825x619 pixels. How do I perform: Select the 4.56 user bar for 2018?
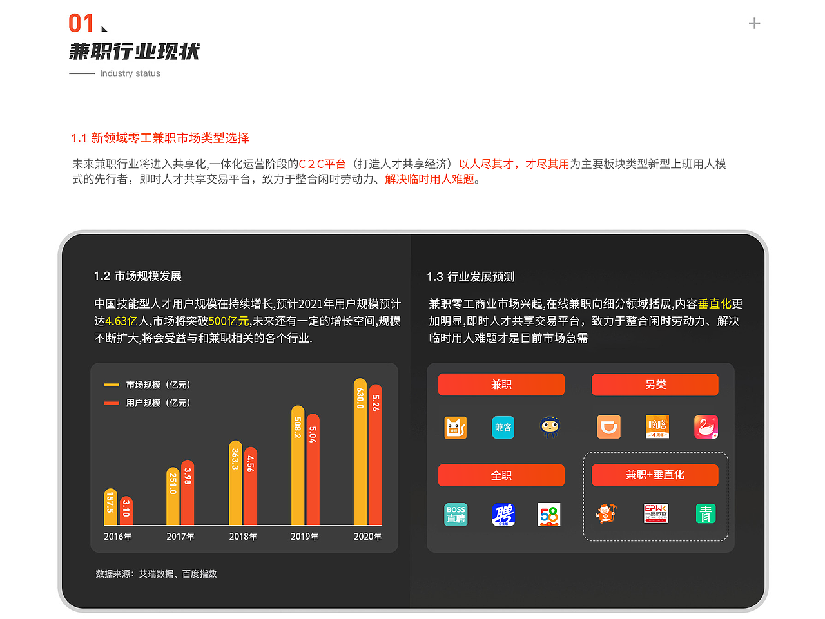(x=250, y=486)
